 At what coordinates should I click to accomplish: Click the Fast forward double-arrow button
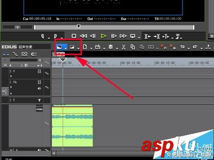pos(123,36)
